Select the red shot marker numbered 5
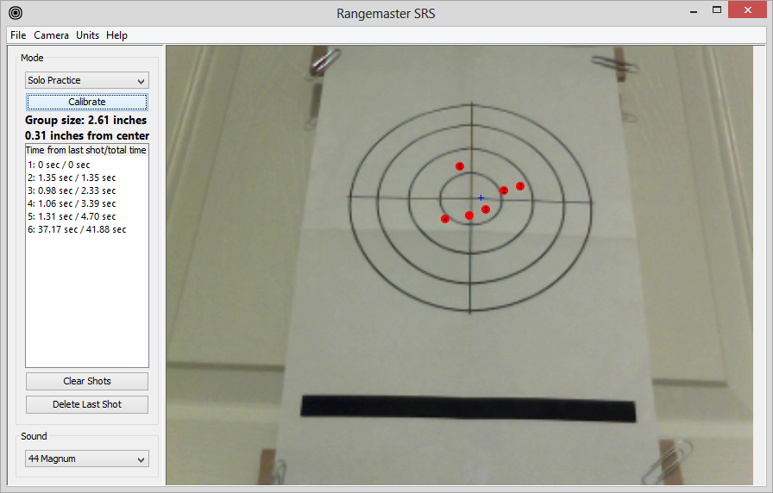This screenshot has height=493, width=773. point(486,209)
